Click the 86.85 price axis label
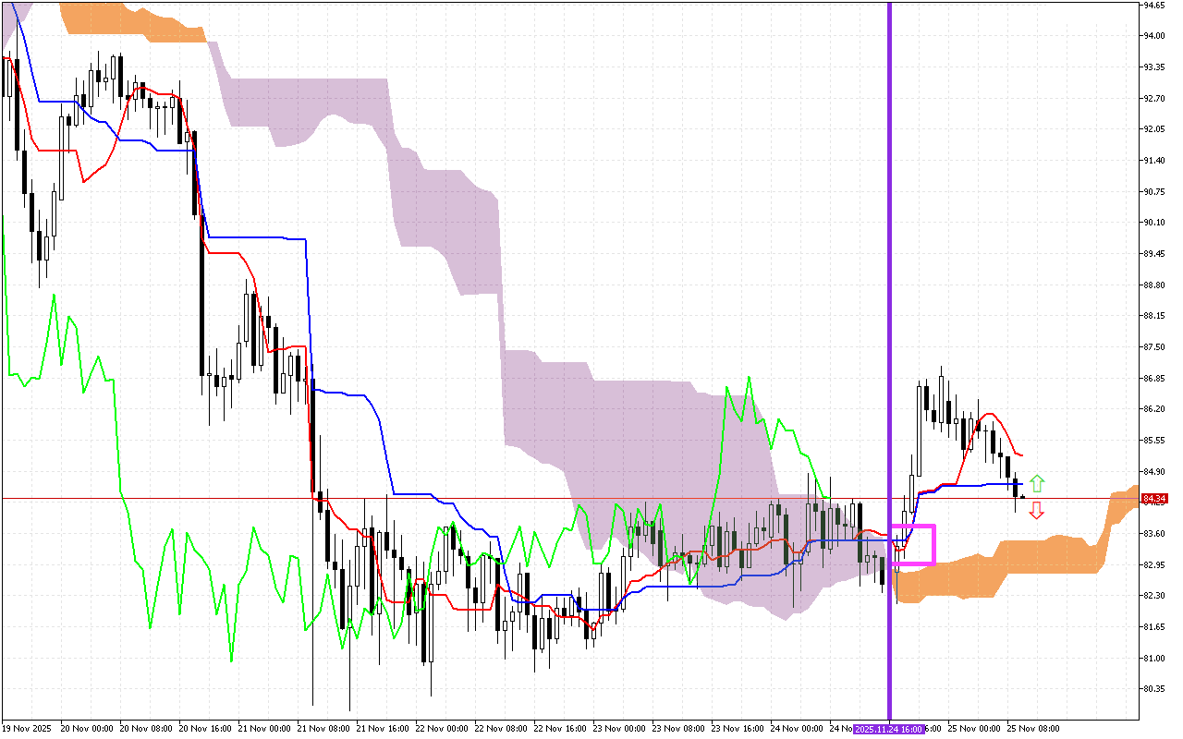This screenshot has height=739, width=1183. [1153, 379]
